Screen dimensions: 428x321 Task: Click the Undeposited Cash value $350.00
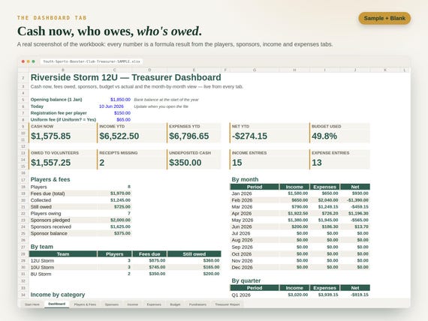pyautogui.click(x=185, y=163)
